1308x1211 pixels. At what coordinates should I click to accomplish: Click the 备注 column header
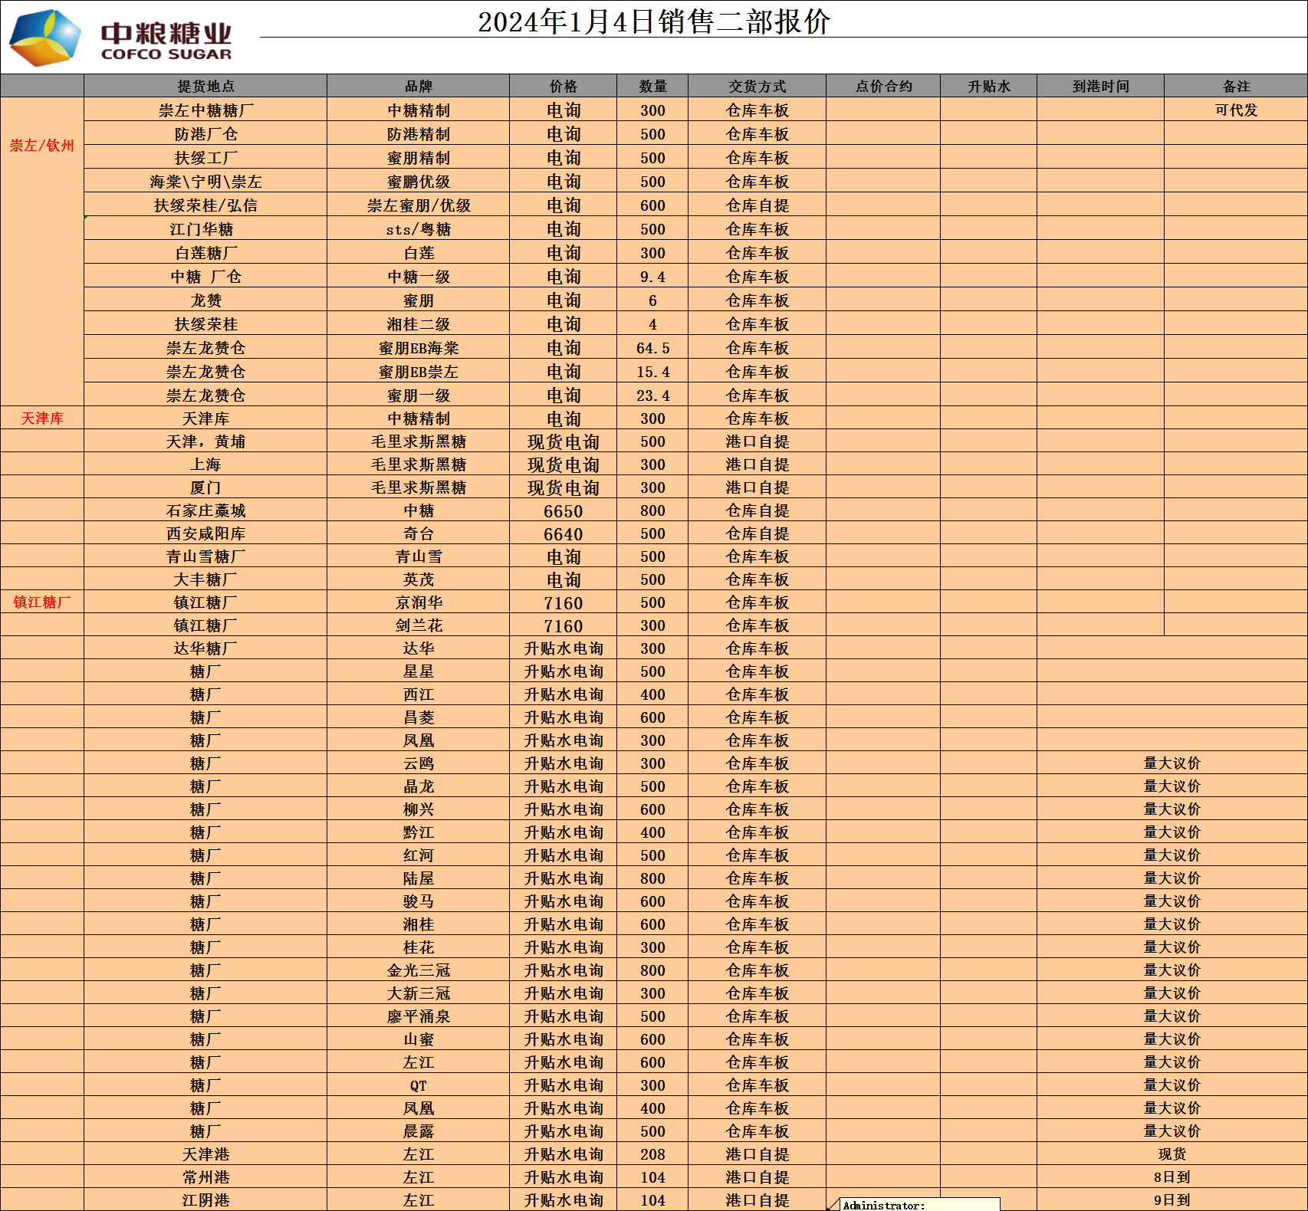tap(1236, 86)
